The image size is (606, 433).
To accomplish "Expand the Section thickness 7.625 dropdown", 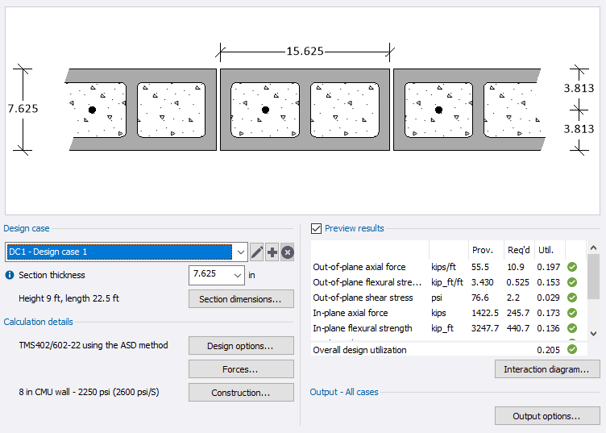I will [237, 275].
